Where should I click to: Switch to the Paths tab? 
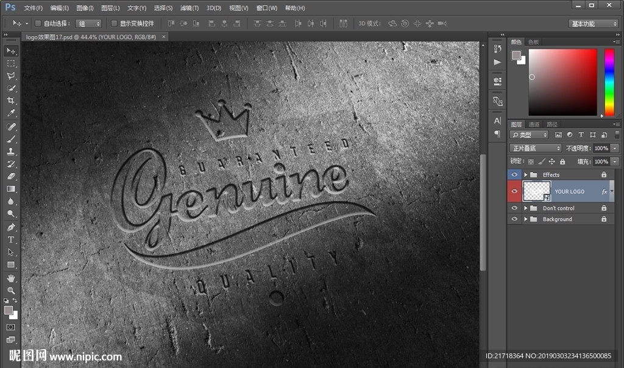[x=552, y=124]
